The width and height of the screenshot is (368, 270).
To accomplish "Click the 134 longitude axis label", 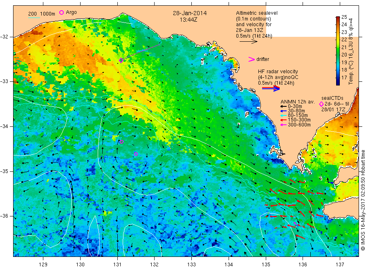I will pyautogui.click(x=229, y=265).
